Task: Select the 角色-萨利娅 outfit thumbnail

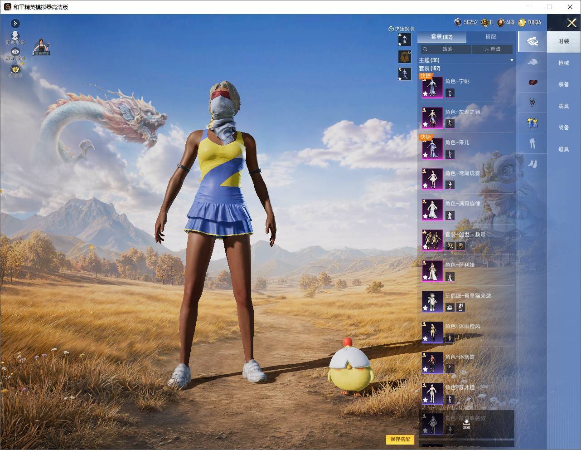Action: point(432,271)
